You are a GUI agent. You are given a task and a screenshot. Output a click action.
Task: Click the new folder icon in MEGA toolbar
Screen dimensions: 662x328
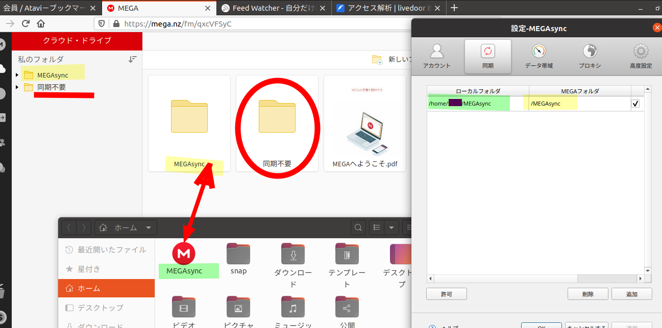[377, 60]
